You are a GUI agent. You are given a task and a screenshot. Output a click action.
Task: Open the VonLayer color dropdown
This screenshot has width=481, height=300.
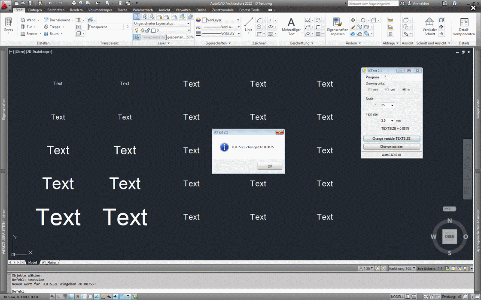point(221,20)
